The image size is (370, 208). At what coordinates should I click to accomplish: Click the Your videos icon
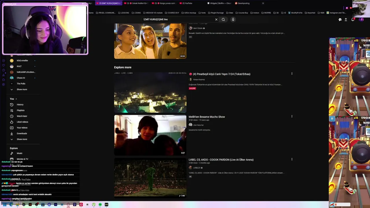pyautogui.click(x=12, y=128)
